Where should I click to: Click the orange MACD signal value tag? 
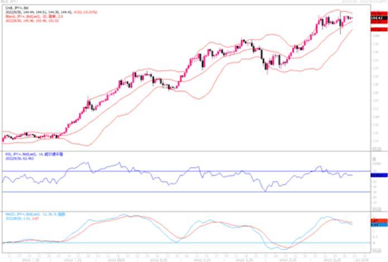(379, 221)
